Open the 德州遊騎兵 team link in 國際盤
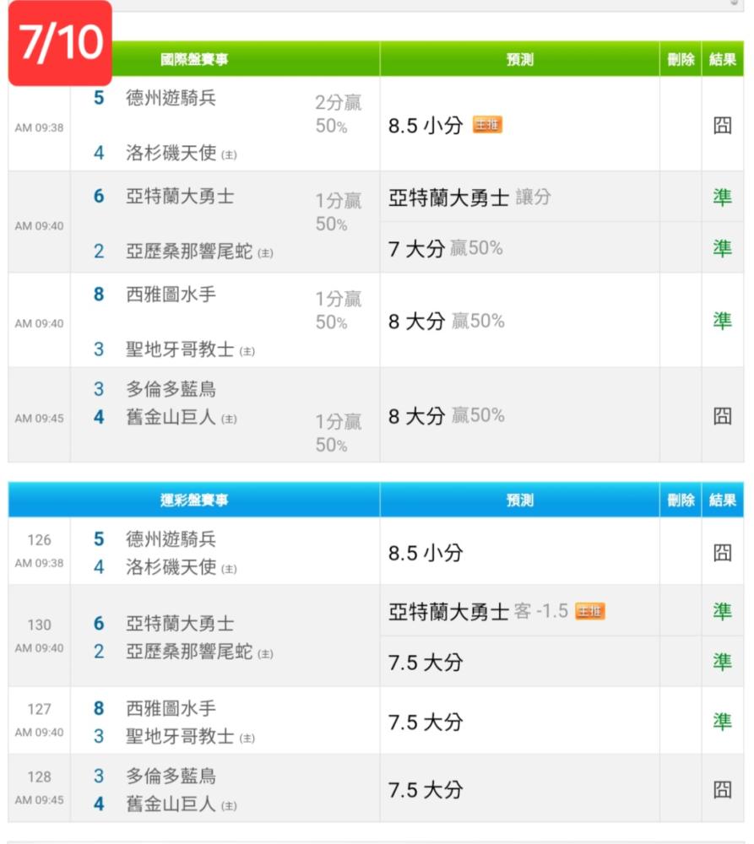 [x=171, y=97]
